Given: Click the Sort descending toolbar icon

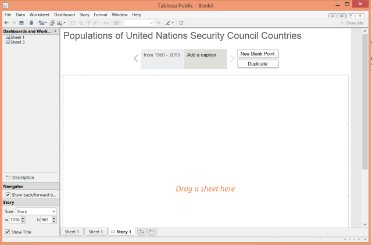Looking at the screenshot, I should 88,23.
